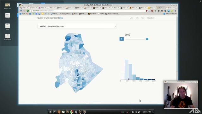202x114 pixels.
Task: Click the location pin icon in dock
Action: (x=76, y=112)
